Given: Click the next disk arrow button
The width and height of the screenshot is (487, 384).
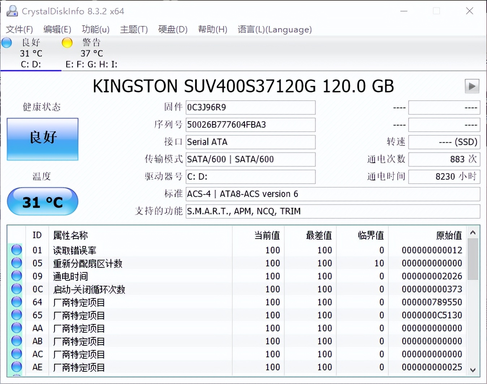Looking at the screenshot, I should [x=471, y=86].
